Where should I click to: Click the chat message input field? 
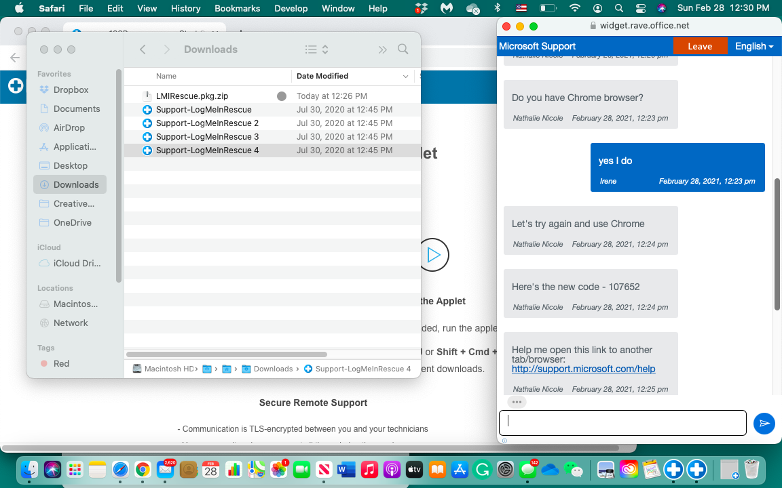pos(622,423)
